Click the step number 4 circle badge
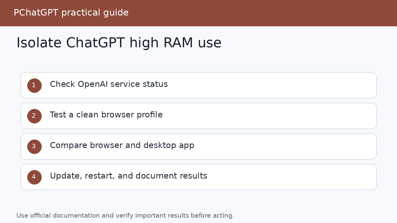Viewport: 397px width, 223px height. click(x=34, y=177)
